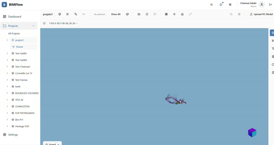
Task: Enter fullscreen with the expand arrows icon
Action: pos(190,14)
